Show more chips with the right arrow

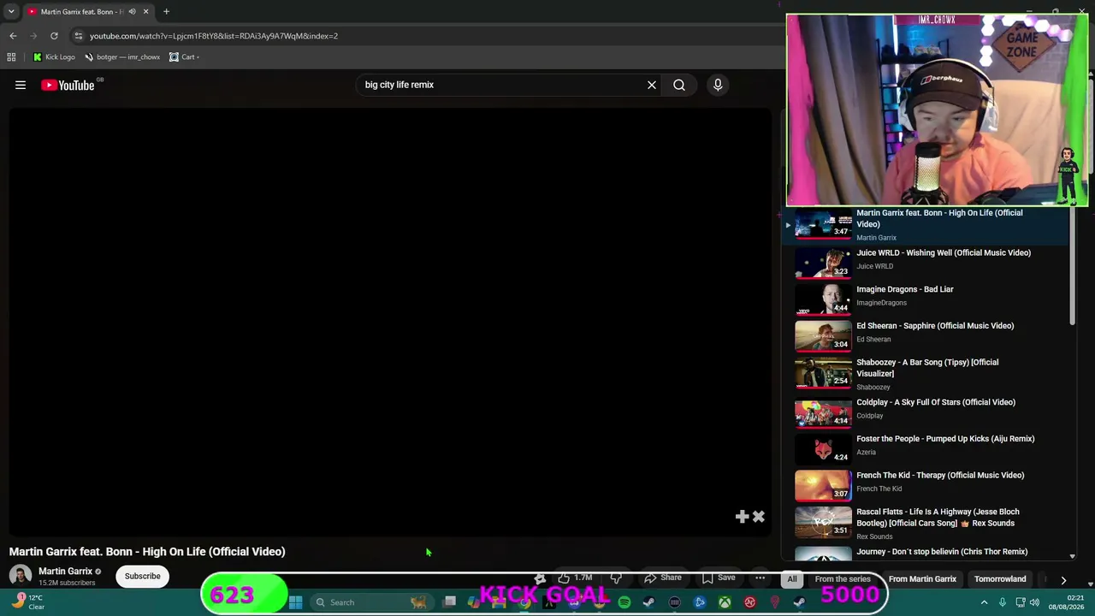pos(1063,579)
